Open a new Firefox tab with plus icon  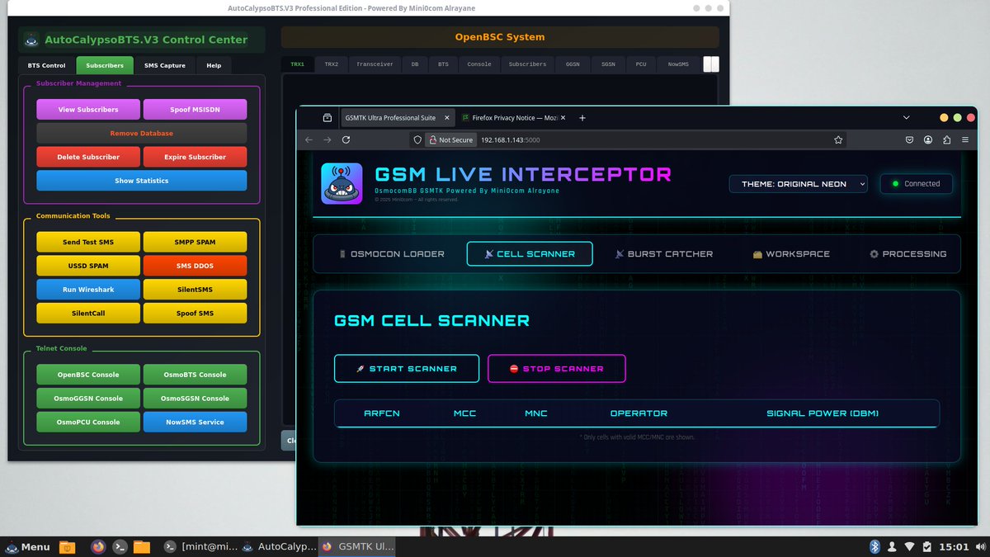pyautogui.click(x=582, y=118)
